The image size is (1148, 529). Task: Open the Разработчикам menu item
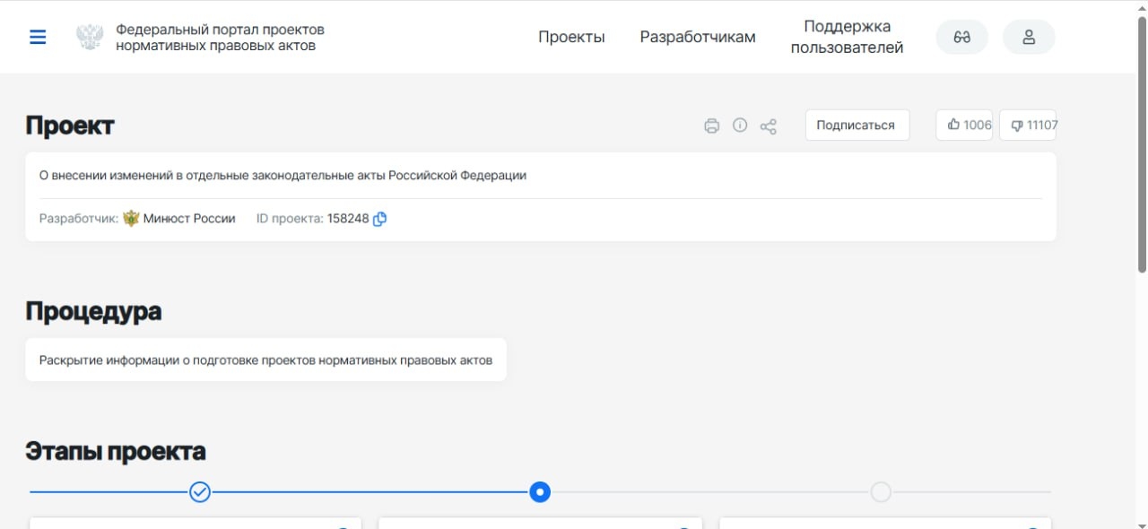(x=698, y=37)
